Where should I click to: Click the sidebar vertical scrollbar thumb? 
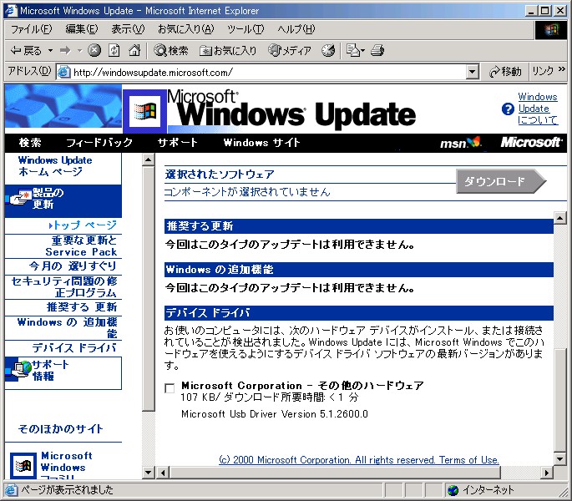coord(148,289)
